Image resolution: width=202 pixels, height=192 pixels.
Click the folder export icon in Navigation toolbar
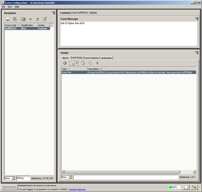[45, 19]
